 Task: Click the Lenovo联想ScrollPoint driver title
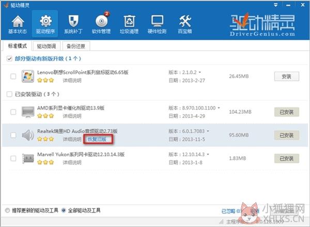click(x=83, y=72)
